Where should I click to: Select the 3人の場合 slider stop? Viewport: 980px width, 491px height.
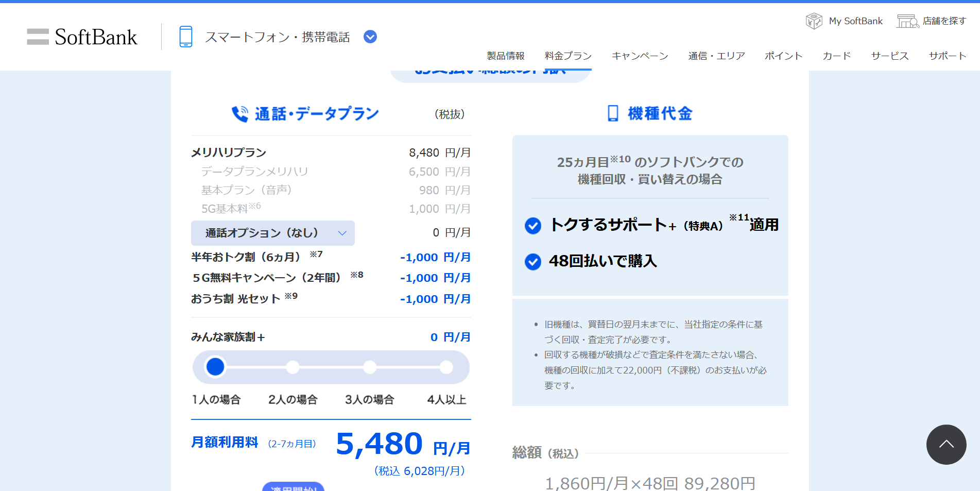point(369,367)
